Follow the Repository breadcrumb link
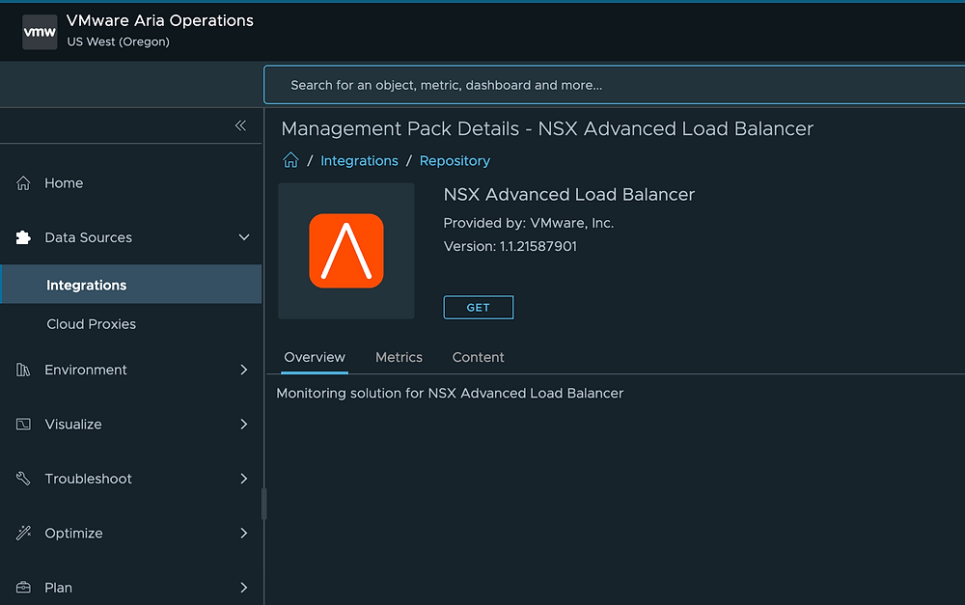 (455, 160)
